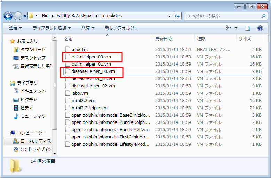Image resolution: width=271 pixels, height=178 pixels.
Task: Open 最近表示した場所 in favorites
Action: coord(32,66)
